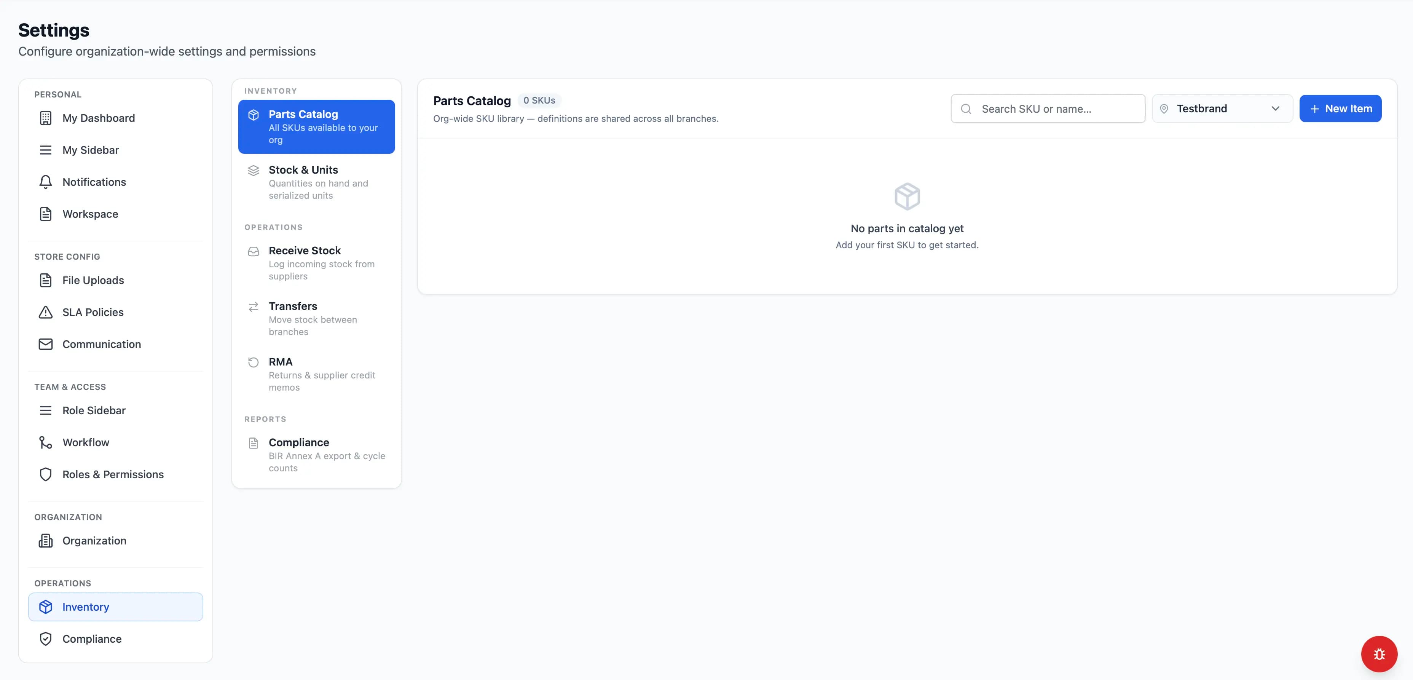
Task: Select Role Sidebar under Team & Access
Action: (x=115, y=410)
